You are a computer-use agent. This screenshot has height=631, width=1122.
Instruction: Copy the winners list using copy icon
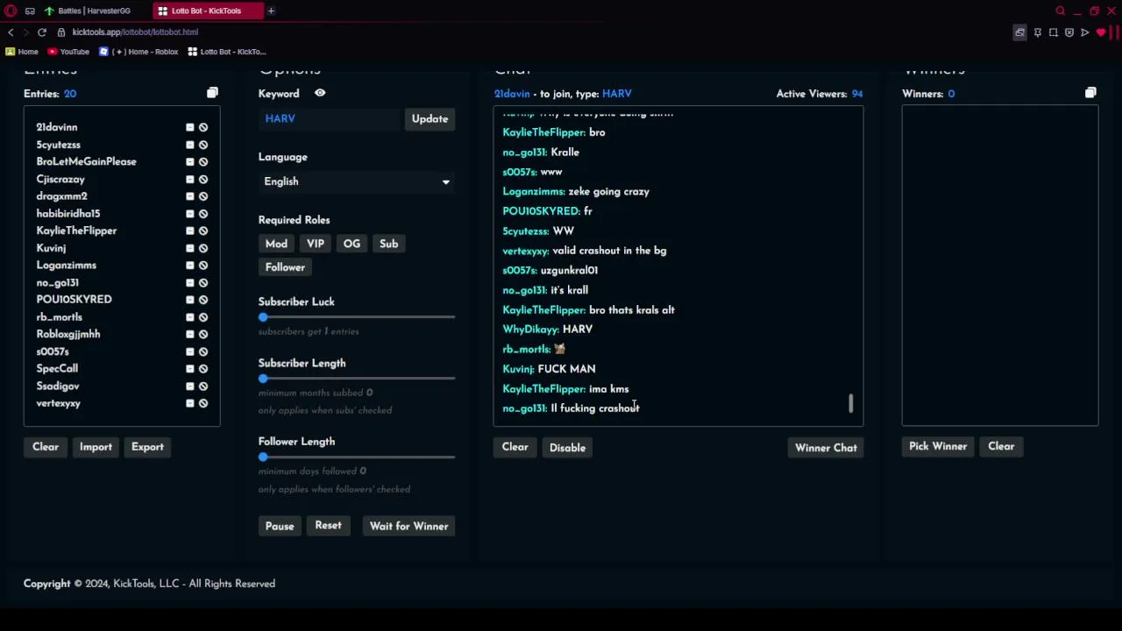[x=1090, y=93]
